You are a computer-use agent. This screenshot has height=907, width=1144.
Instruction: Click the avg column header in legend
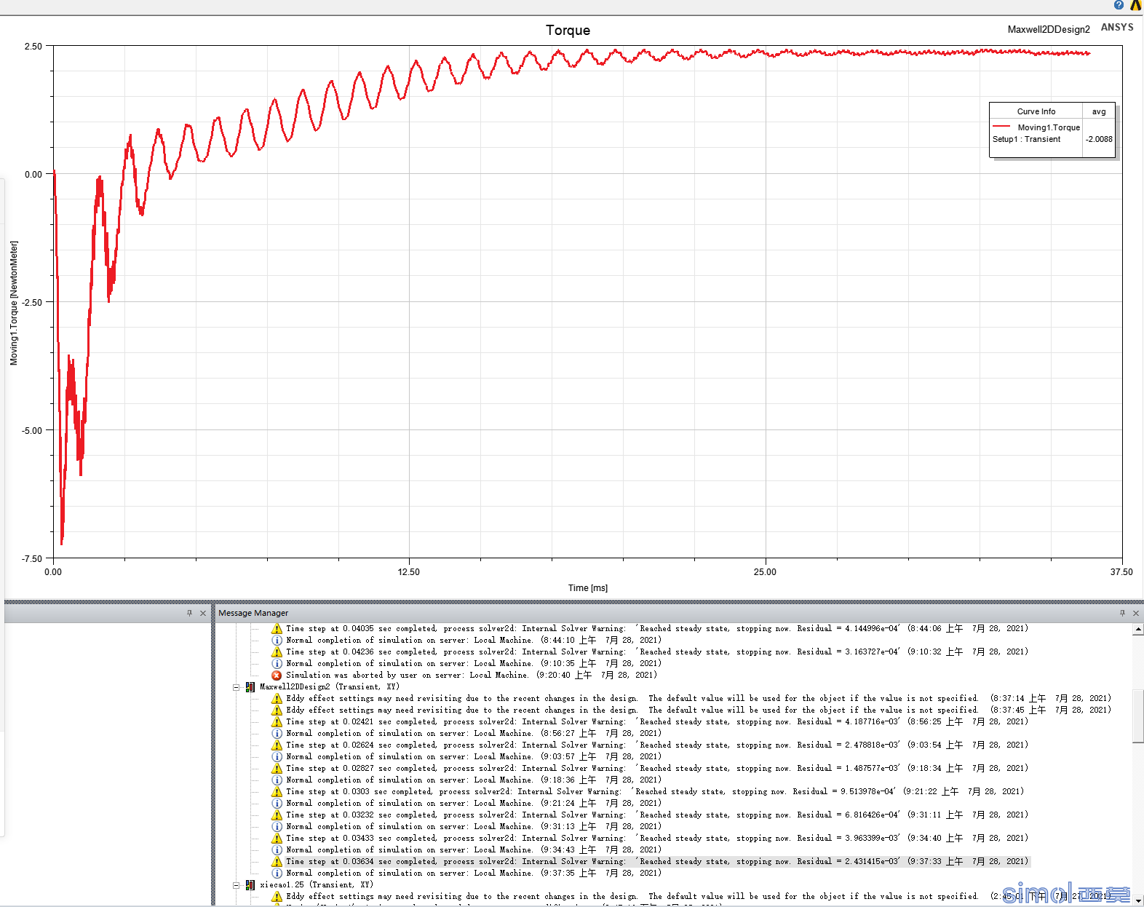1099,111
